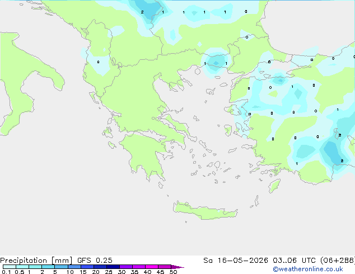Select the 35–40 mm legend swatch

coord(139,267)
